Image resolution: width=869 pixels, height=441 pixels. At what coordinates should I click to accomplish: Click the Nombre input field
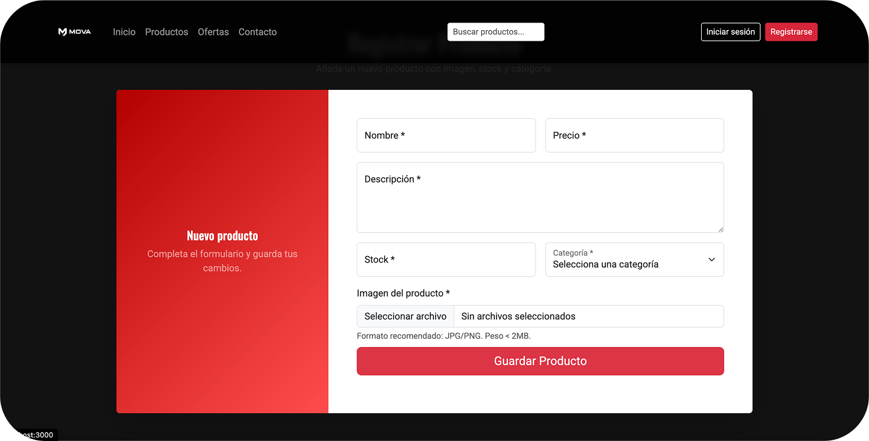click(x=446, y=135)
